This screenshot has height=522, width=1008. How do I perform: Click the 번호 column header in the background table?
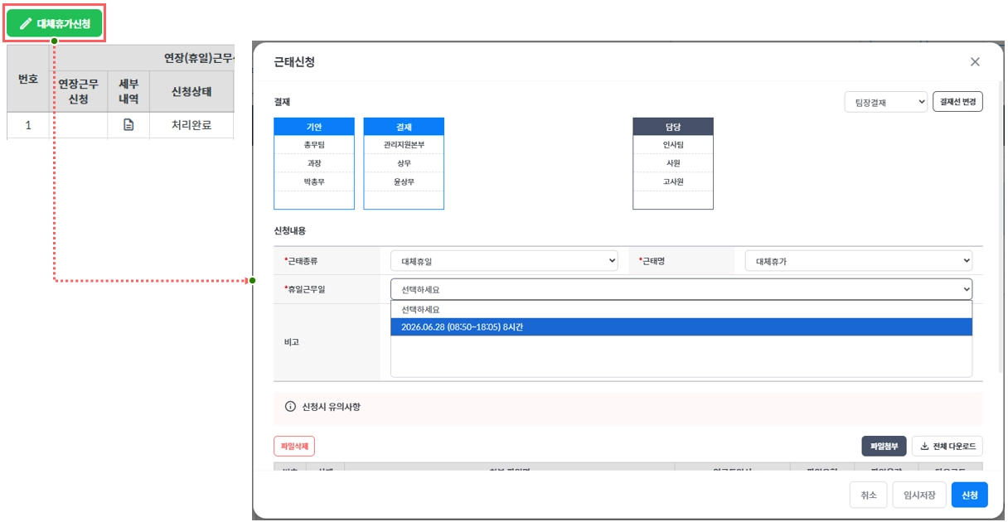28,79
